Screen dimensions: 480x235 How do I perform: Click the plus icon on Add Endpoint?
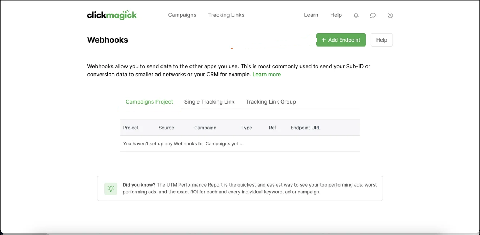coord(324,40)
